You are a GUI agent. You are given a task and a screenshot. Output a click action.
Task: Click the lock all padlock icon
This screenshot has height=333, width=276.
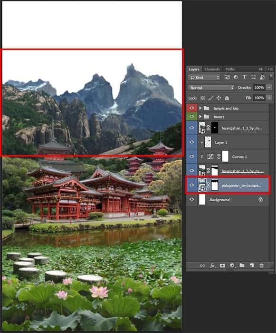coord(227,98)
